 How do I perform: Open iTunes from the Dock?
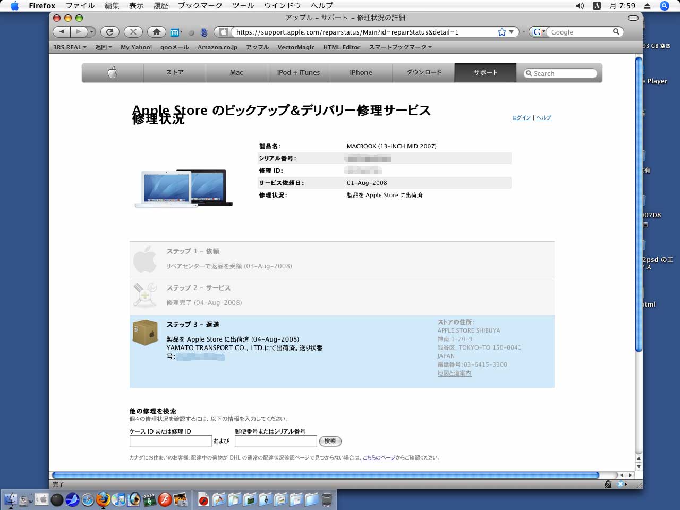[x=118, y=499]
